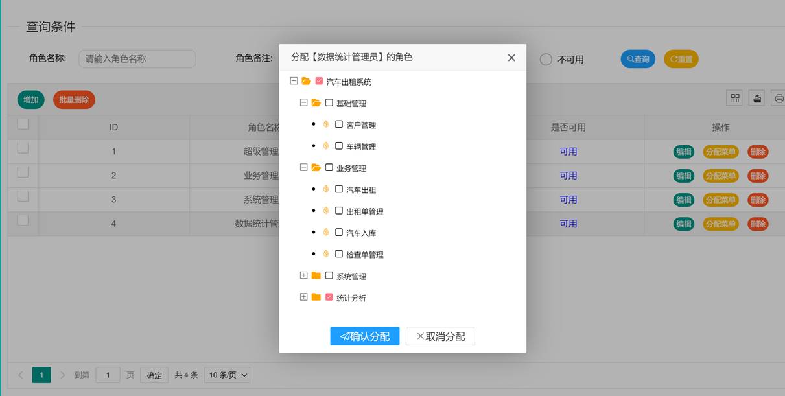Image resolution: width=785 pixels, height=396 pixels.
Task: Click folder icon beside 汽车出租系统
Action: (x=306, y=81)
